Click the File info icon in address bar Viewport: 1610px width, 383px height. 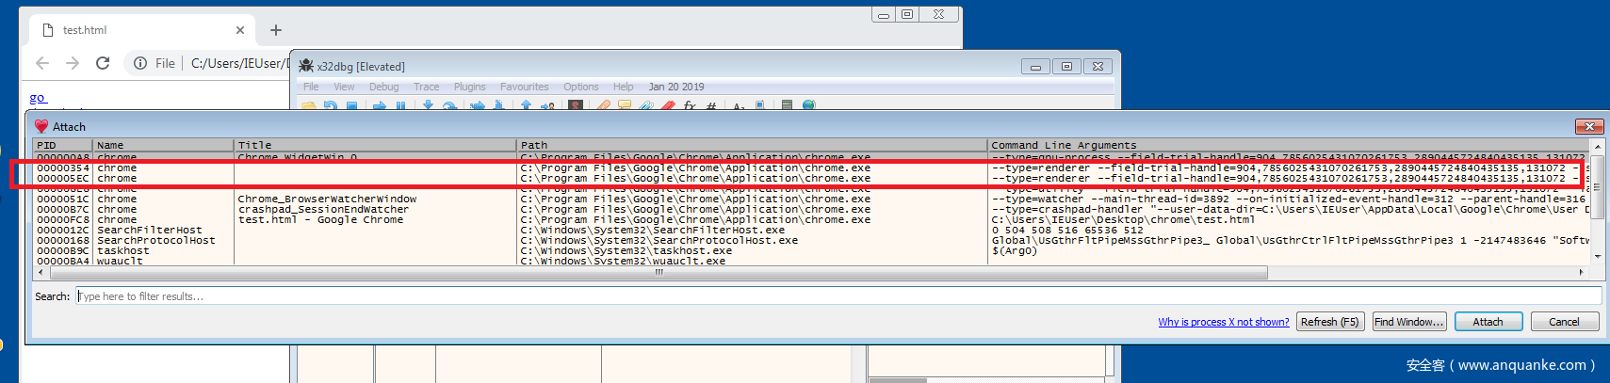click(140, 63)
